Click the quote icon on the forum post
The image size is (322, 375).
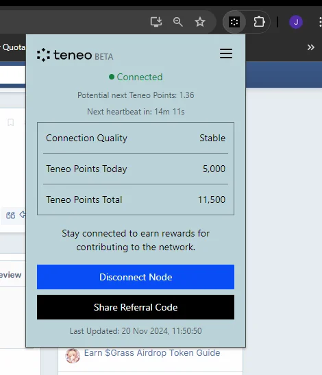[10, 215]
